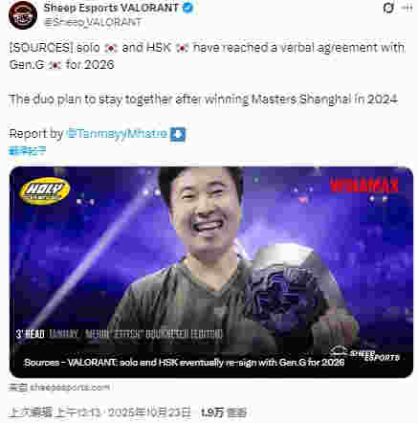The image size is (418, 423).
Task: Open the article preview card image
Action: coord(211,272)
